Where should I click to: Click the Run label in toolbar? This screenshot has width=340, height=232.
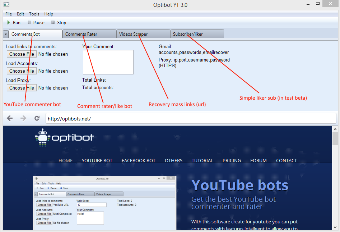pos(17,23)
